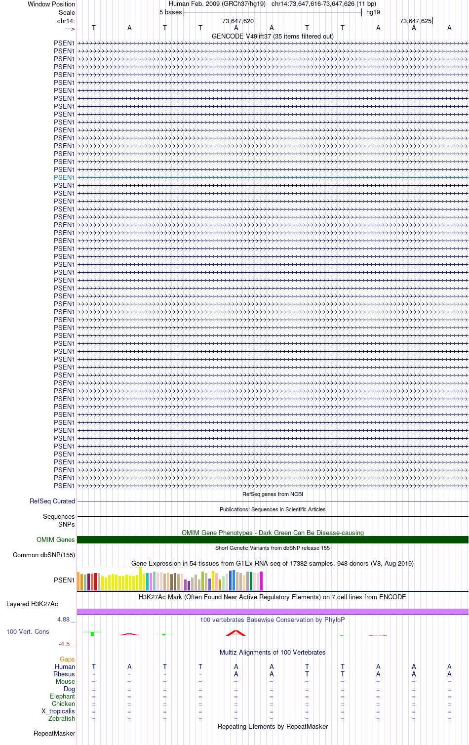This screenshot has height=745, width=469.
Task: Click the Sequences track label
Action: click(59, 516)
